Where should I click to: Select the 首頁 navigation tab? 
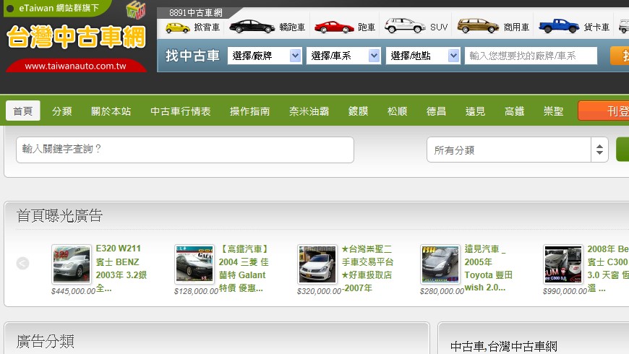[23, 111]
